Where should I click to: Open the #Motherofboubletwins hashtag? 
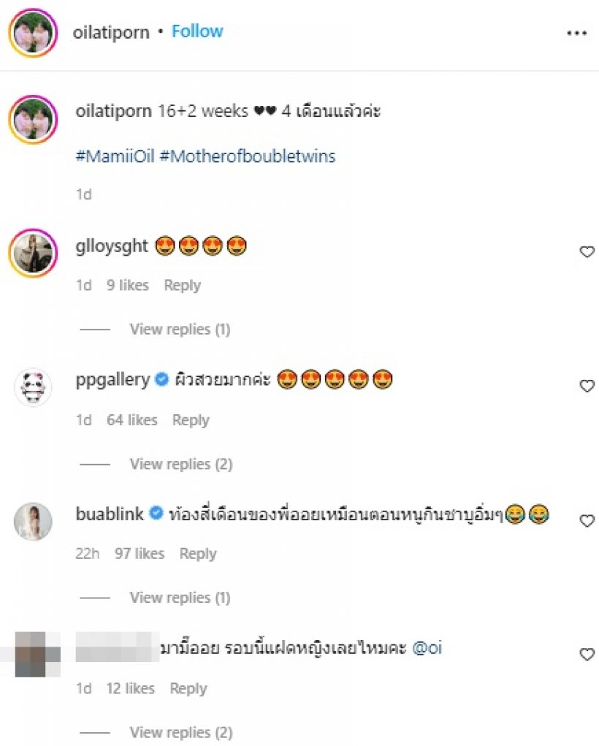pos(248,156)
